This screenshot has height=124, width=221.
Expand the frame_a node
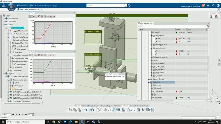(152, 85)
